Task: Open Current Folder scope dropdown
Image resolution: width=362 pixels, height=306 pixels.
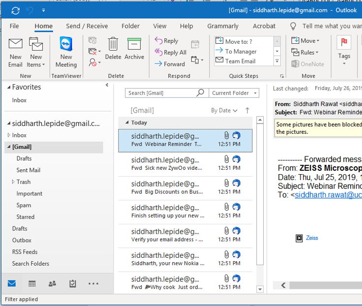Action: pyautogui.click(x=234, y=93)
